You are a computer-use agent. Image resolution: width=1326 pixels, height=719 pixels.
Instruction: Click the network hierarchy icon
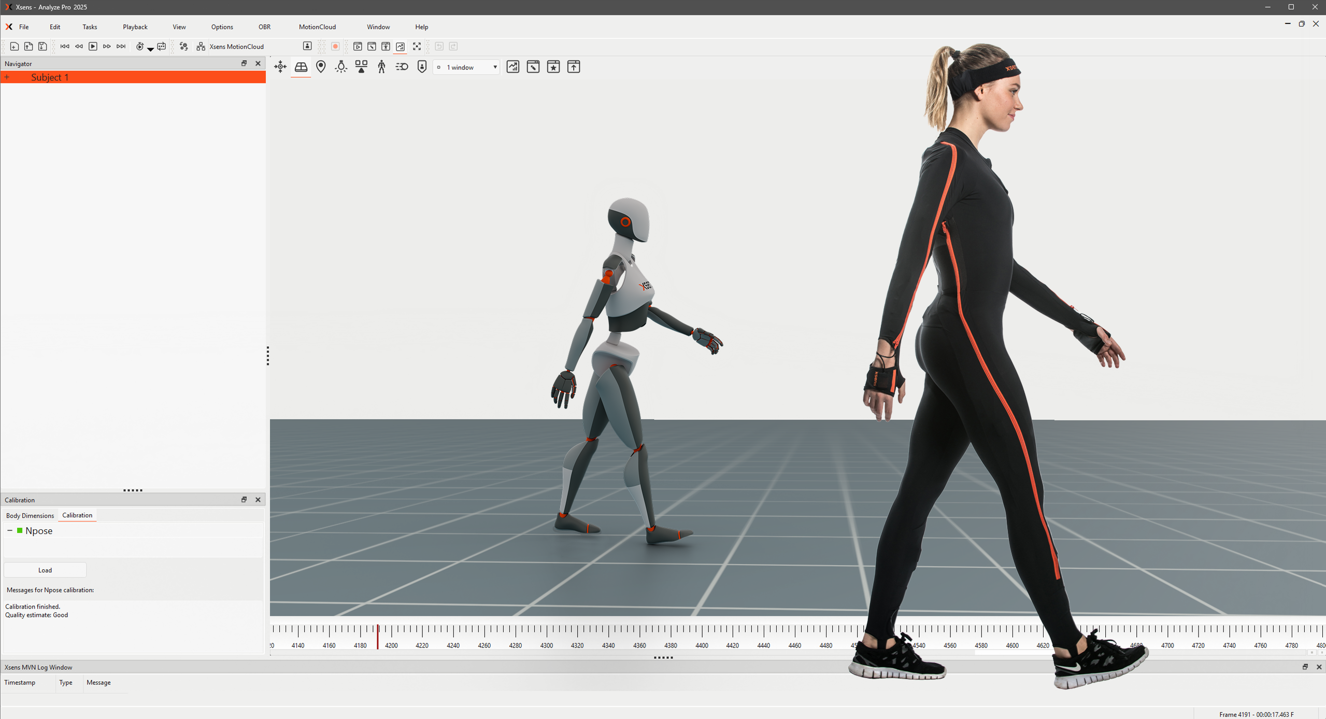pyautogui.click(x=201, y=47)
